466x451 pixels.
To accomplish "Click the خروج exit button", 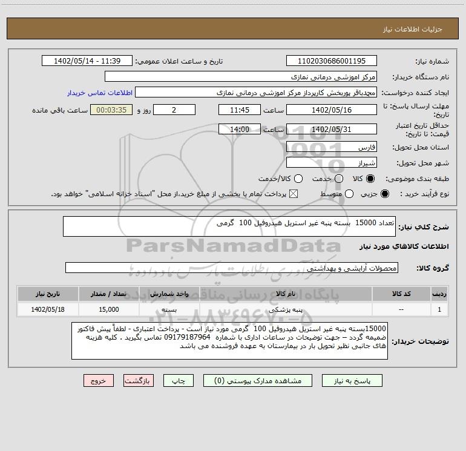I will pos(99,381).
